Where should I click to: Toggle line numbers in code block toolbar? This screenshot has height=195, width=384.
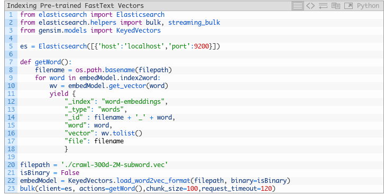pyautogui.click(x=298, y=6)
